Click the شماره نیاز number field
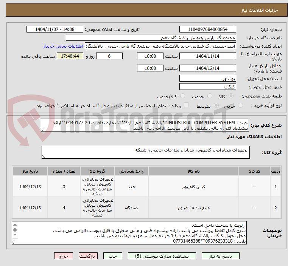 207,29
